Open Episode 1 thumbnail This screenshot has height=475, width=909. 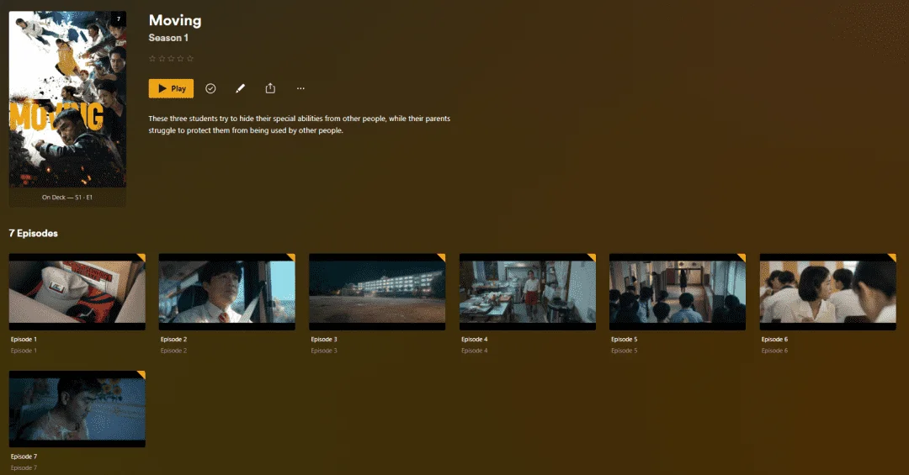[x=77, y=292]
